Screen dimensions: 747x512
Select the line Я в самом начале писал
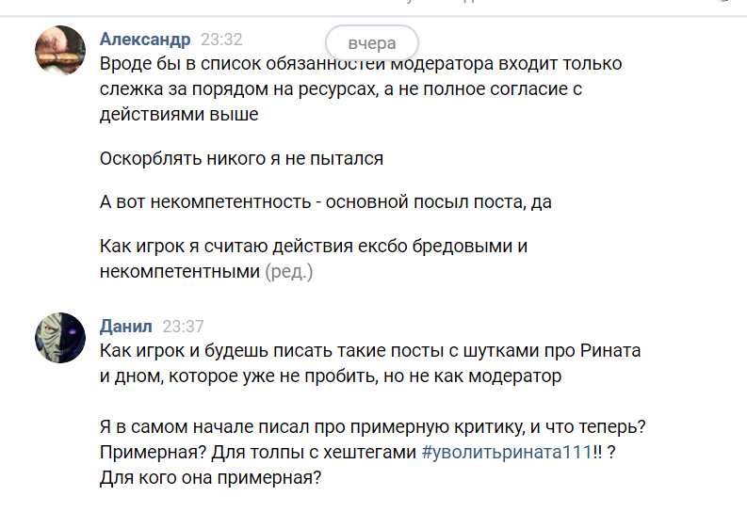pos(372,427)
